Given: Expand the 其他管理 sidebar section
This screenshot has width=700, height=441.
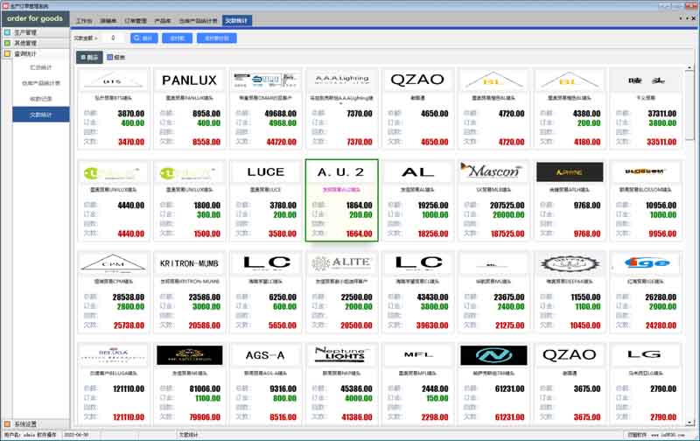Looking at the screenshot, I should pyautogui.click(x=36, y=43).
